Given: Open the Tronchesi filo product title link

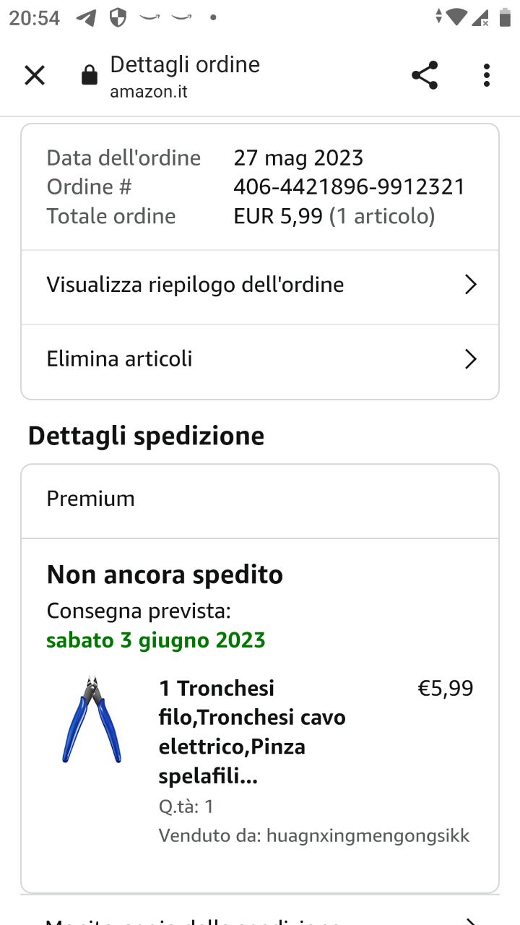Looking at the screenshot, I should [252, 732].
